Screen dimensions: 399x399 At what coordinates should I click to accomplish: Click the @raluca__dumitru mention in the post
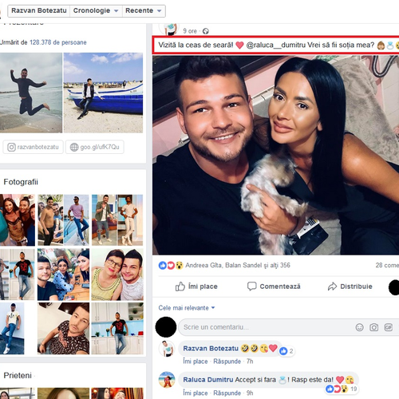point(275,45)
